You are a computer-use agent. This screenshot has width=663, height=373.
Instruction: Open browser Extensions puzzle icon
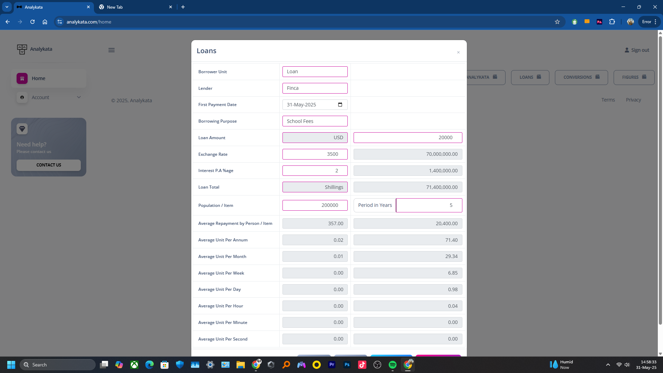point(612,22)
